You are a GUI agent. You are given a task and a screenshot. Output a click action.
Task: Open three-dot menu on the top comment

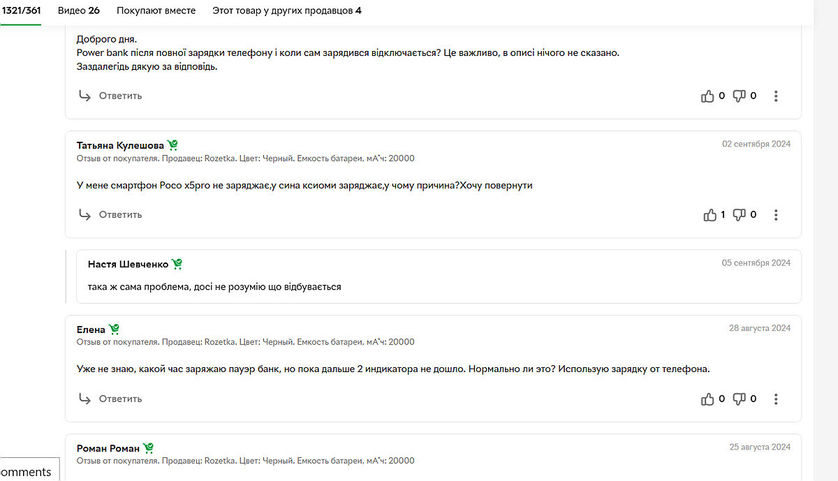coord(776,96)
